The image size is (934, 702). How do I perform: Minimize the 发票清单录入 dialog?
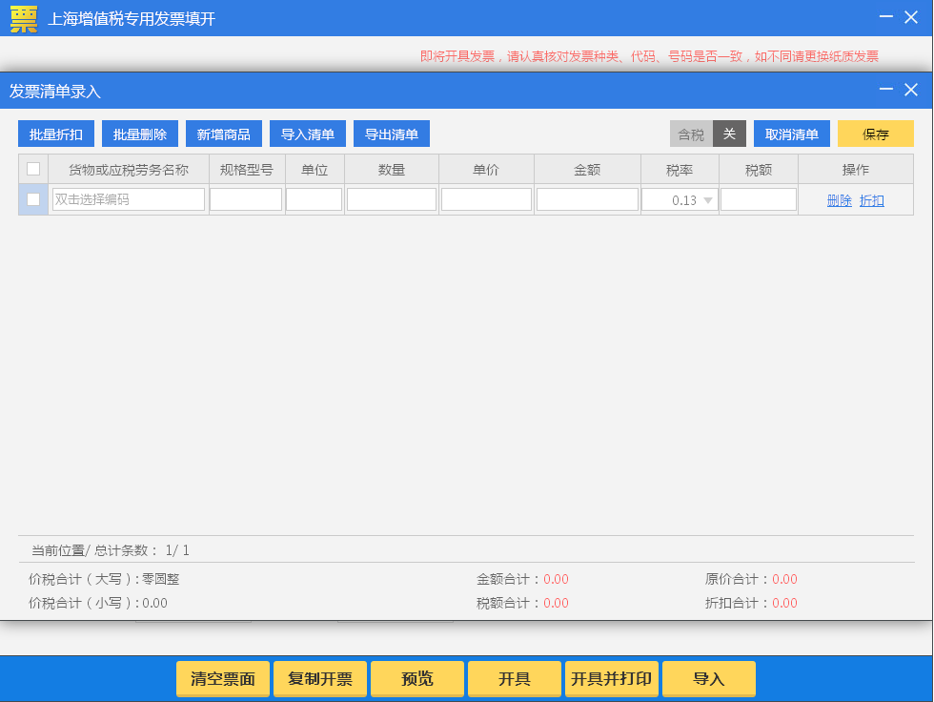click(885, 90)
